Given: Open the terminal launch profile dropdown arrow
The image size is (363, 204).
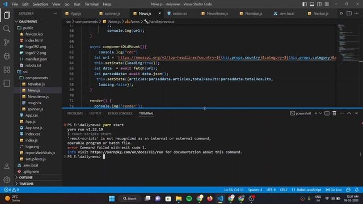Looking at the screenshot, I should 320,113.
